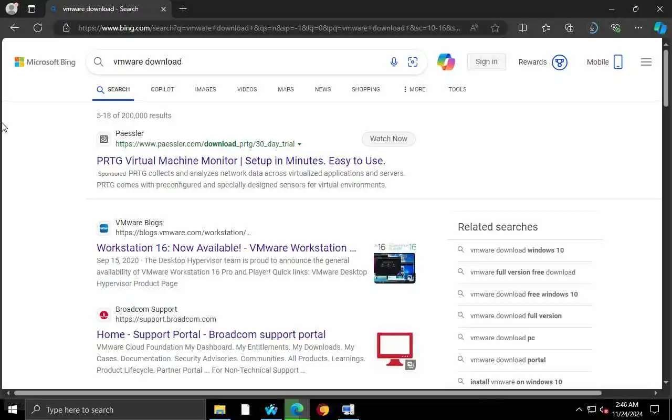Open the taskbar volume icon

click(x=604, y=409)
